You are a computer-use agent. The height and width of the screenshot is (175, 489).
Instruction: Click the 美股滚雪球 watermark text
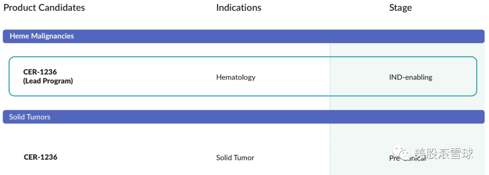[444, 153]
